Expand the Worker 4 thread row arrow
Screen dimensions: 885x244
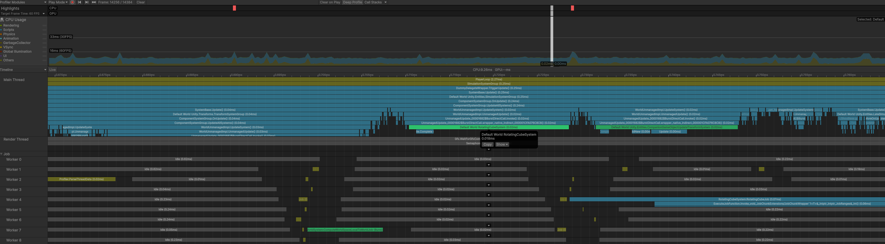(489, 205)
